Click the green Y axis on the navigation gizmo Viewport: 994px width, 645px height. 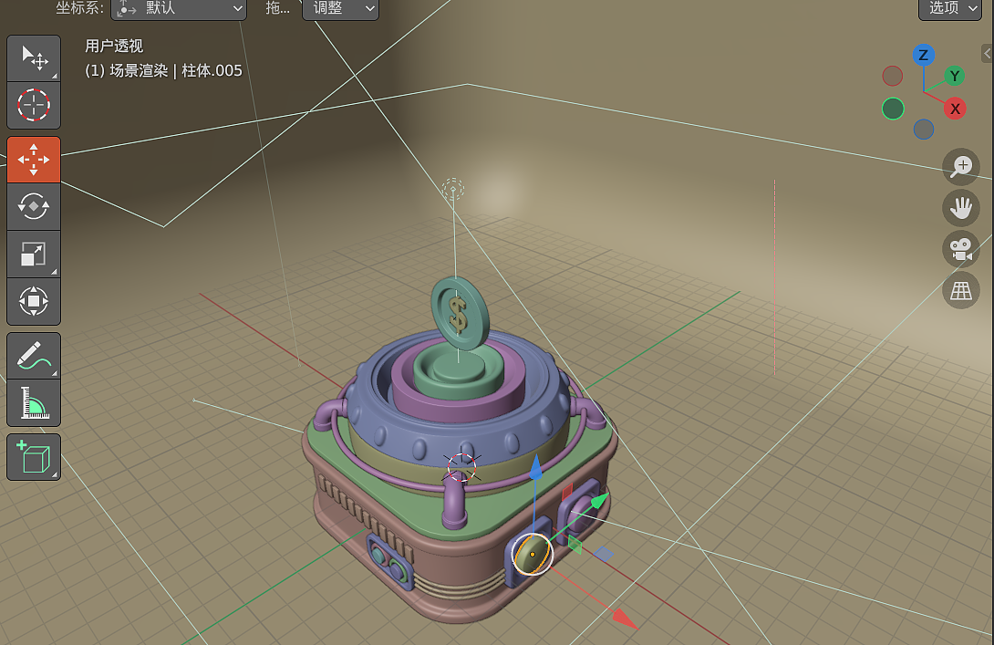tap(954, 76)
